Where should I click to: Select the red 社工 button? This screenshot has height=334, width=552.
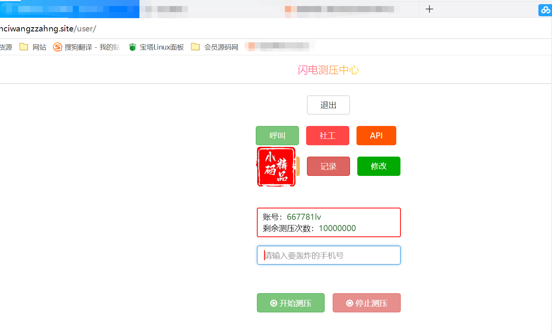(x=328, y=135)
